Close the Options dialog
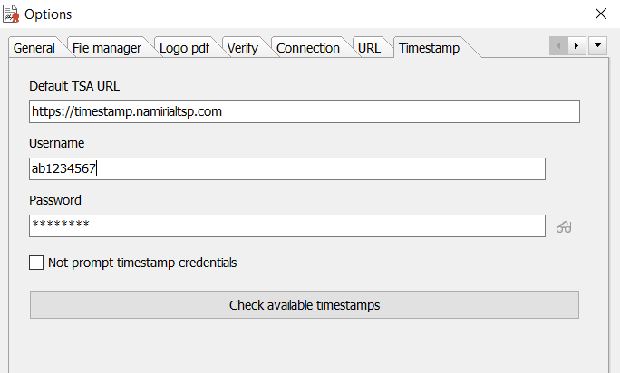 [x=601, y=14]
